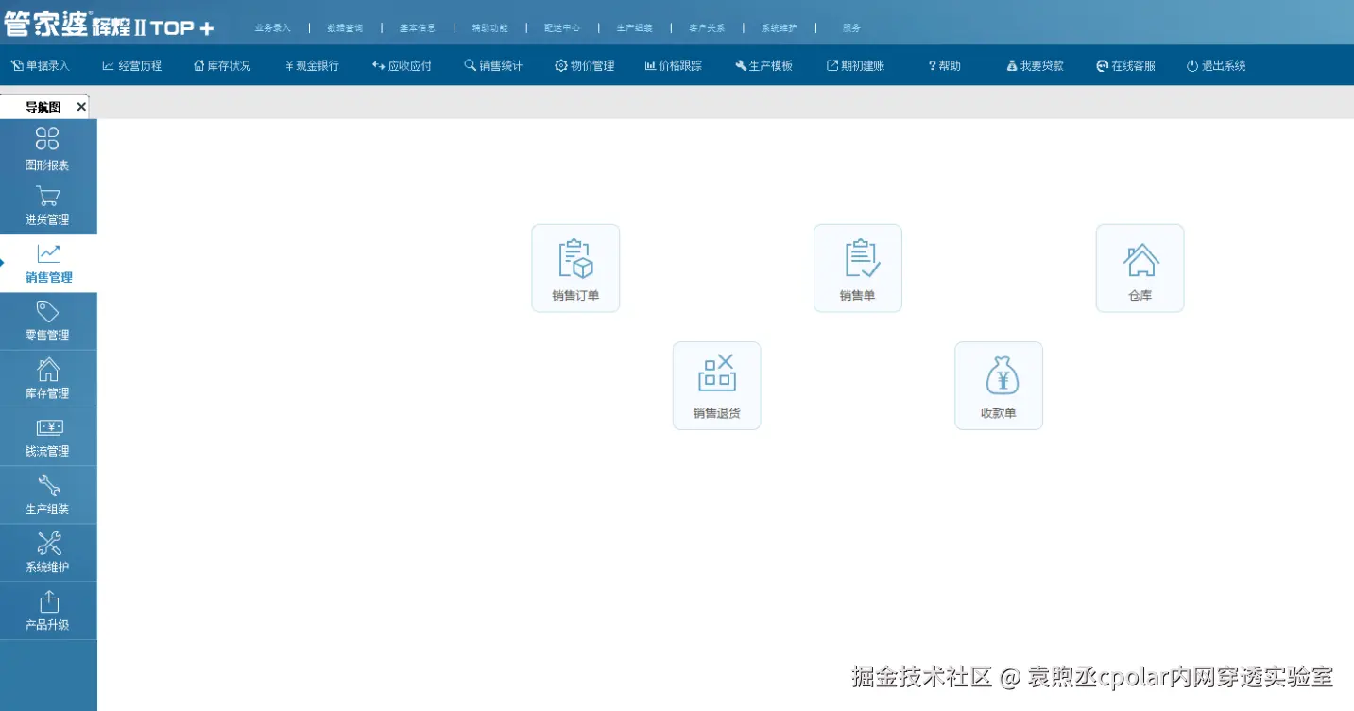
Task: Close the 导航图 tab
Action: (81, 107)
